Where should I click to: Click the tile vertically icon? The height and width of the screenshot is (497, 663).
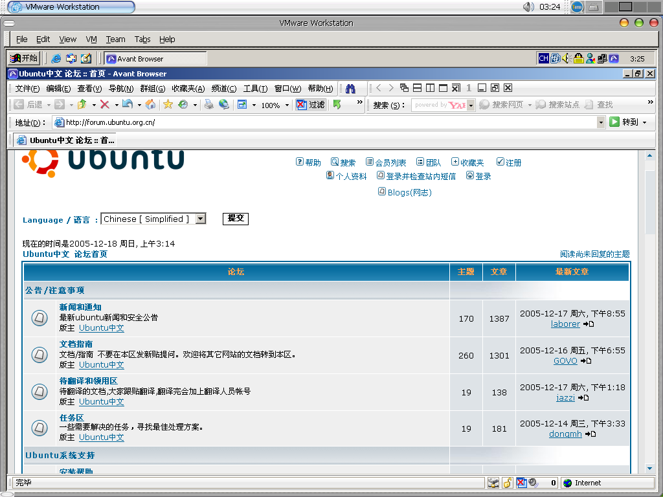430,88
